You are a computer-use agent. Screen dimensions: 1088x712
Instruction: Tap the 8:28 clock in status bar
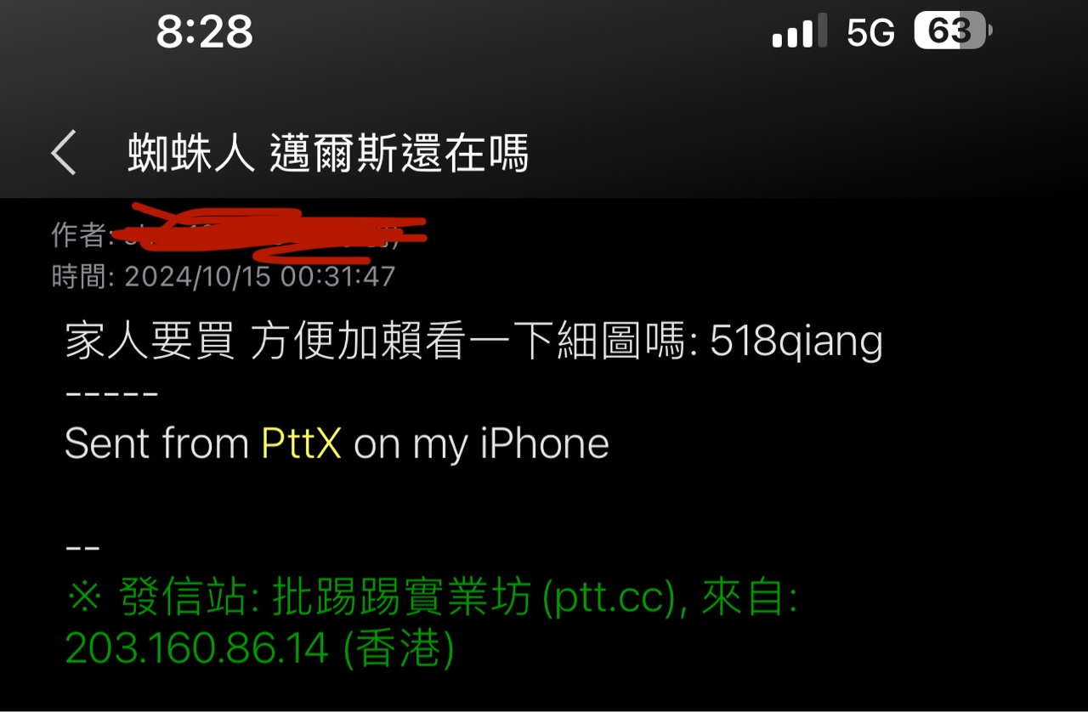[205, 32]
